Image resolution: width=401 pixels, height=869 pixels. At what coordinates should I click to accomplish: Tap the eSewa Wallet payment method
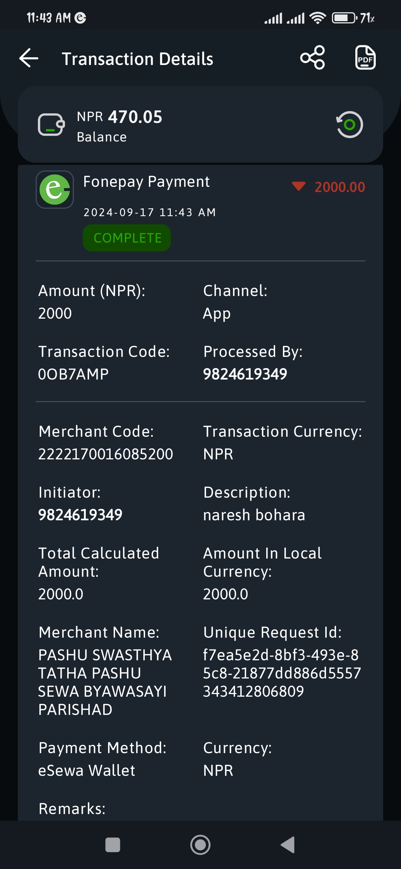87,771
